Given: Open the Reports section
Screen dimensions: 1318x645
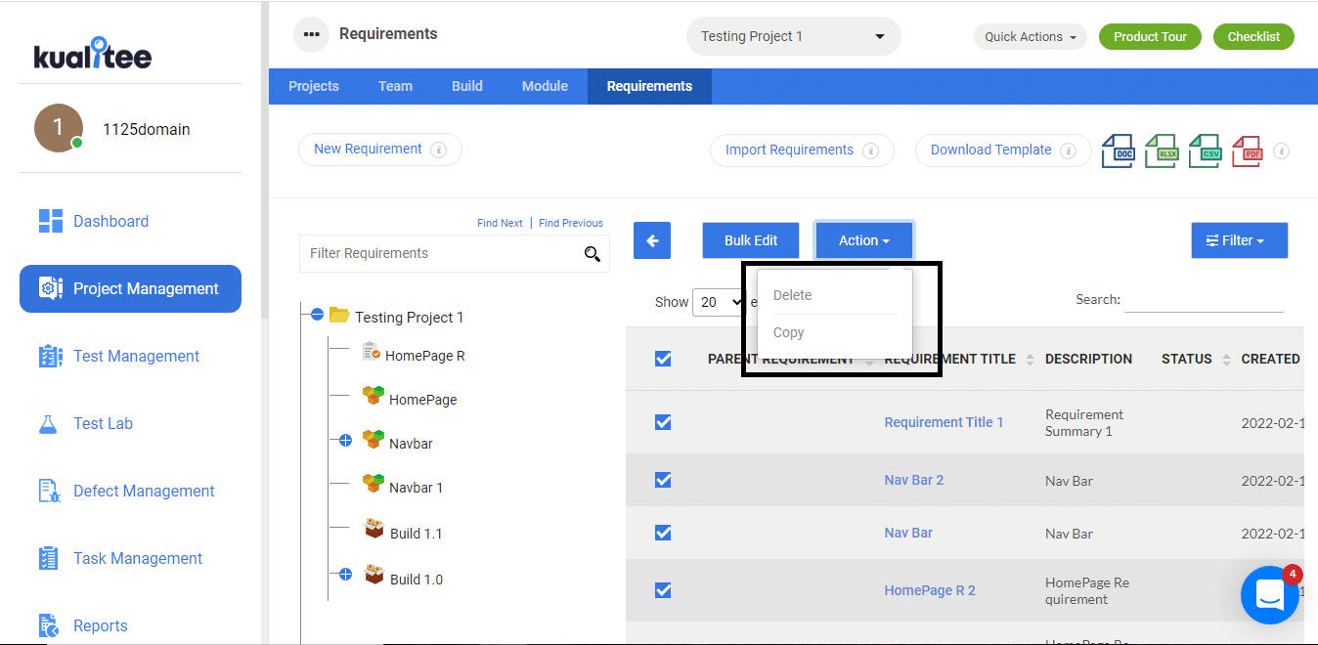Looking at the screenshot, I should pos(101,625).
